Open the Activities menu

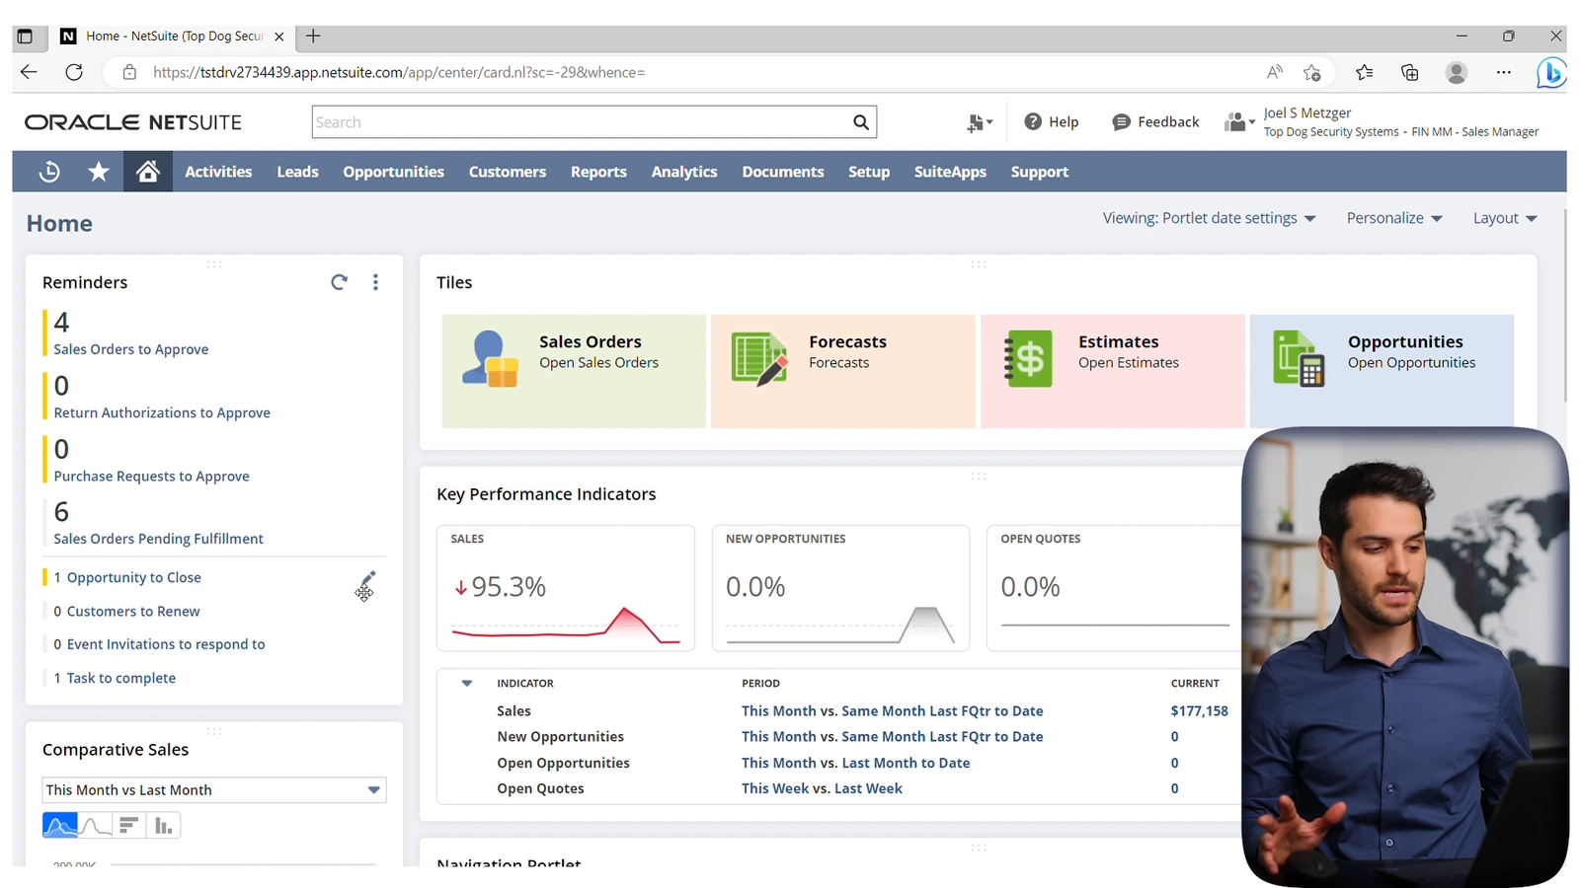pyautogui.click(x=218, y=172)
